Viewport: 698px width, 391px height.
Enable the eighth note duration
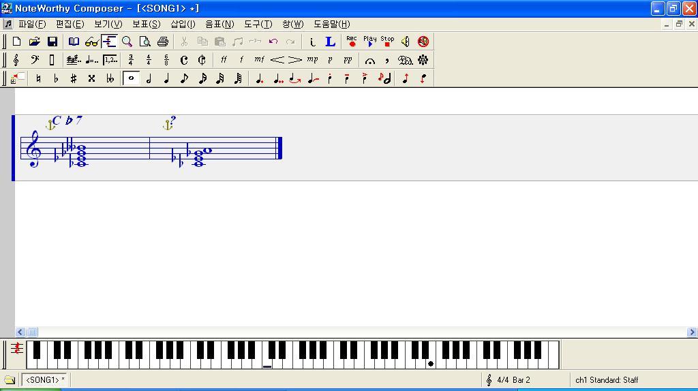click(x=185, y=78)
